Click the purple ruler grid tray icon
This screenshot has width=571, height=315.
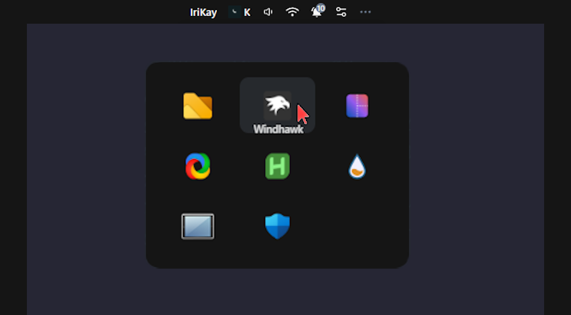click(x=357, y=106)
